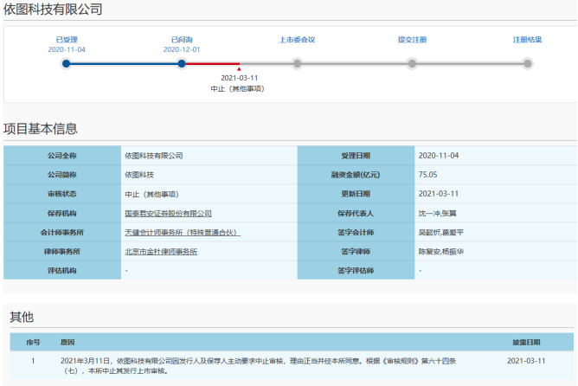Click the 序号 column header

(33, 343)
